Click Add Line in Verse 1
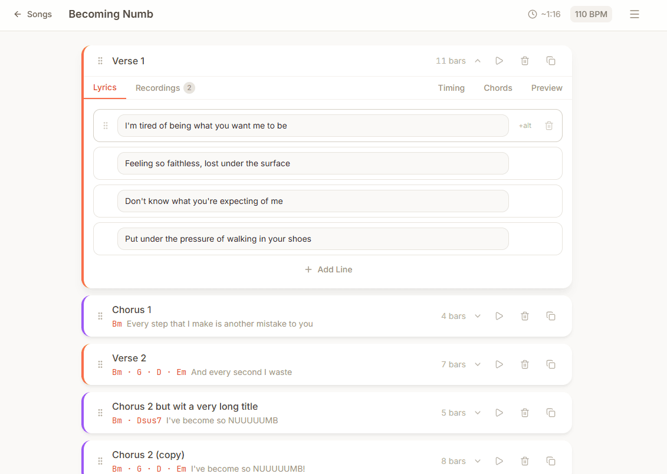 coord(328,269)
